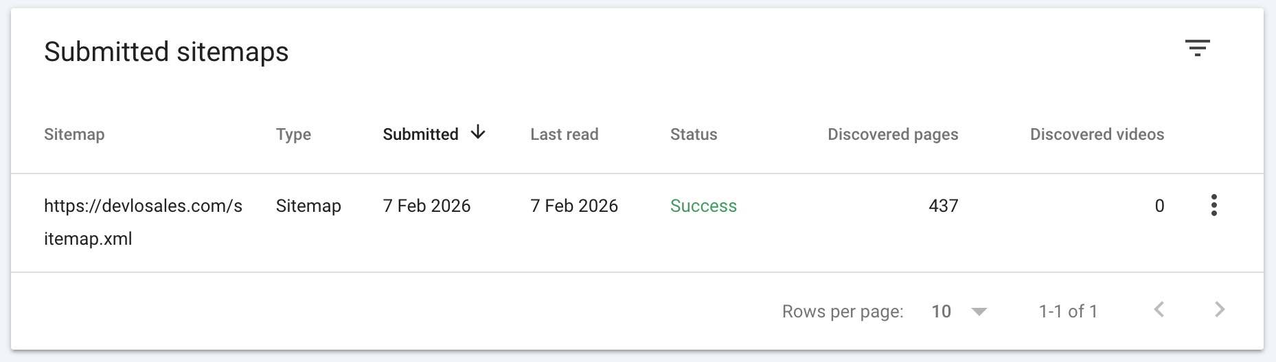Click the Sitemap type cell
1276x362 pixels.
click(x=308, y=206)
